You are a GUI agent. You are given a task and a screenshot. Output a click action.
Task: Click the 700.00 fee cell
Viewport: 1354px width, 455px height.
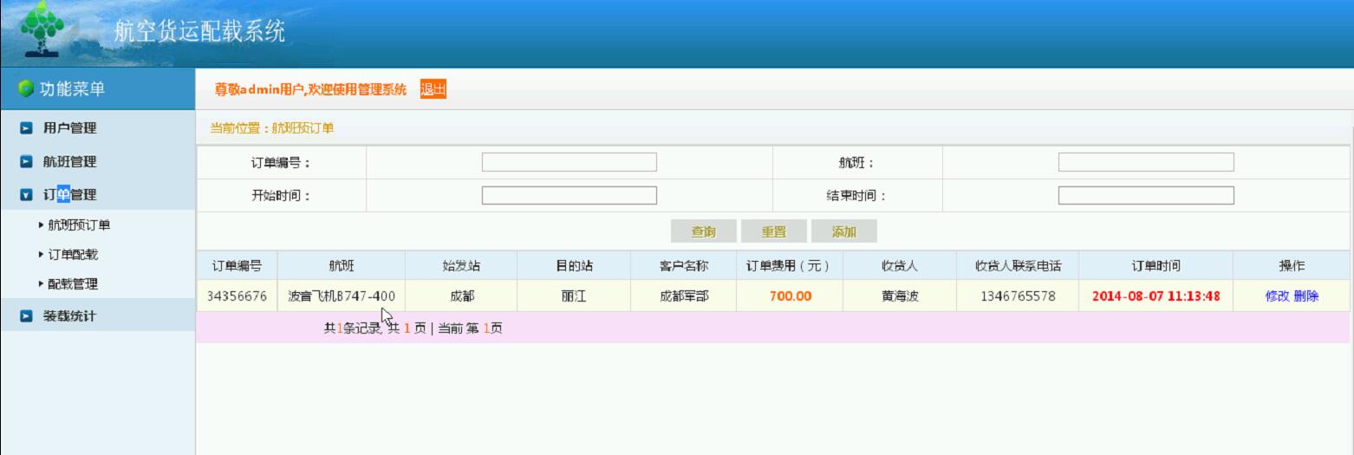[790, 296]
